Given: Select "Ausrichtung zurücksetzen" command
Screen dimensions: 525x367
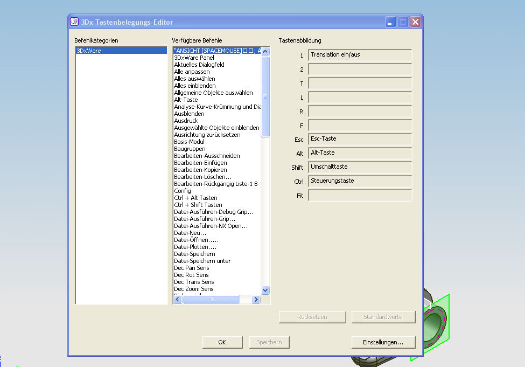Looking at the screenshot, I should pos(216,135).
